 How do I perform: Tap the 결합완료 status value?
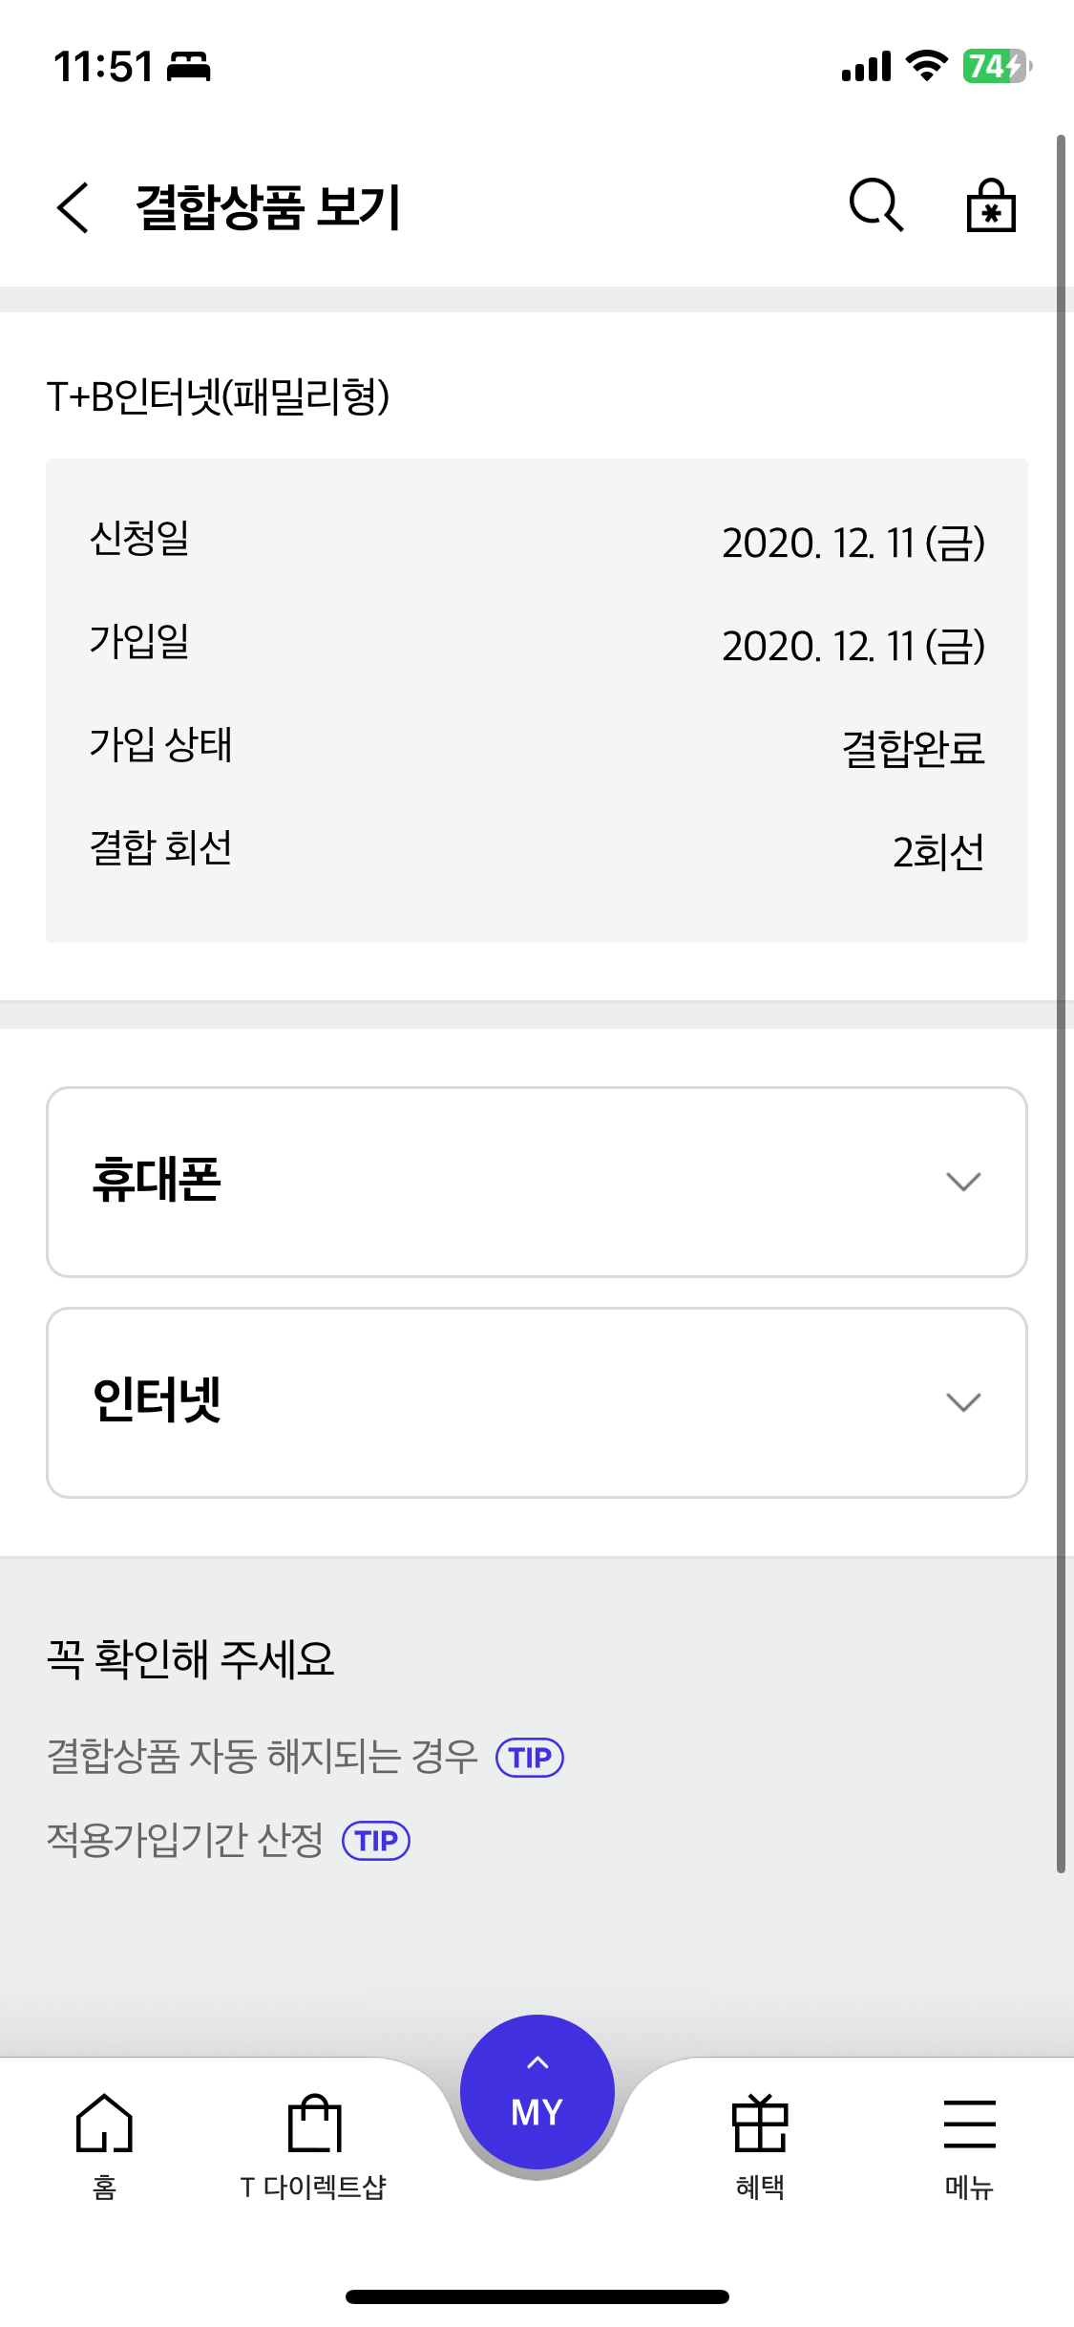913,748
